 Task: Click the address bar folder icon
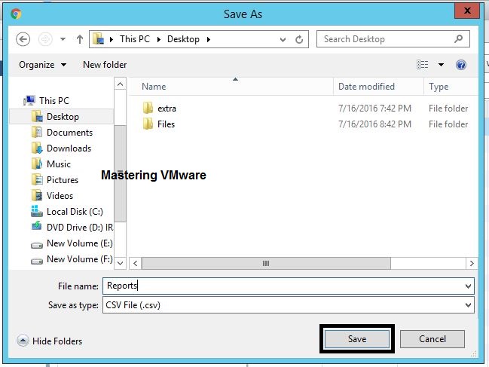tap(99, 39)
